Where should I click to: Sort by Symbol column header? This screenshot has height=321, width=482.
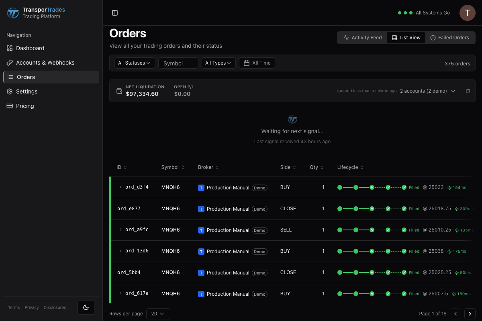(173, 167)
